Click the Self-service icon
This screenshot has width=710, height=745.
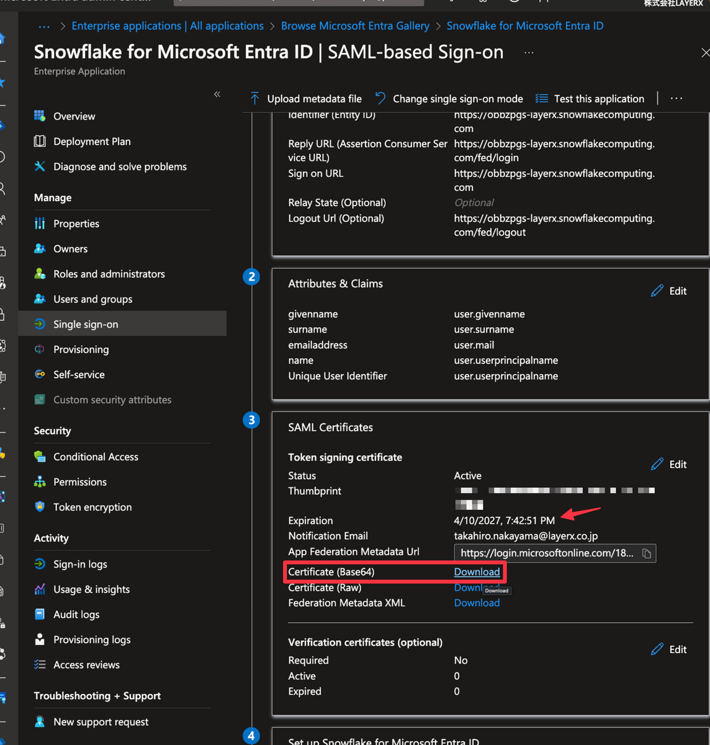click(40, 374)
